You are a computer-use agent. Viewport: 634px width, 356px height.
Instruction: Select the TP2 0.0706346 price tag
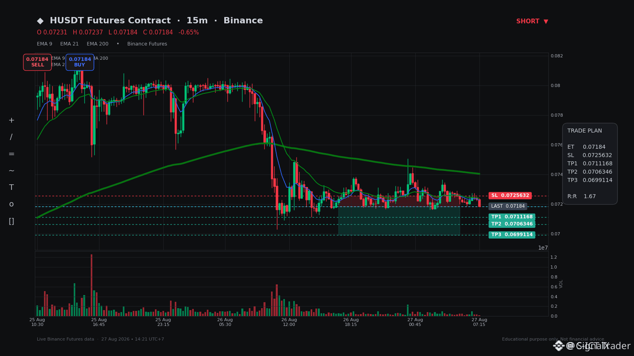512,224
